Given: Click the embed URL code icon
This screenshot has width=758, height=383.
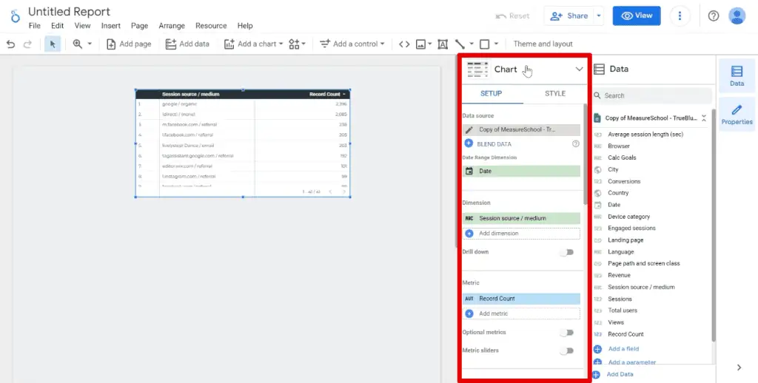Looking at the screenshot, I should click(x=403, y=44).
